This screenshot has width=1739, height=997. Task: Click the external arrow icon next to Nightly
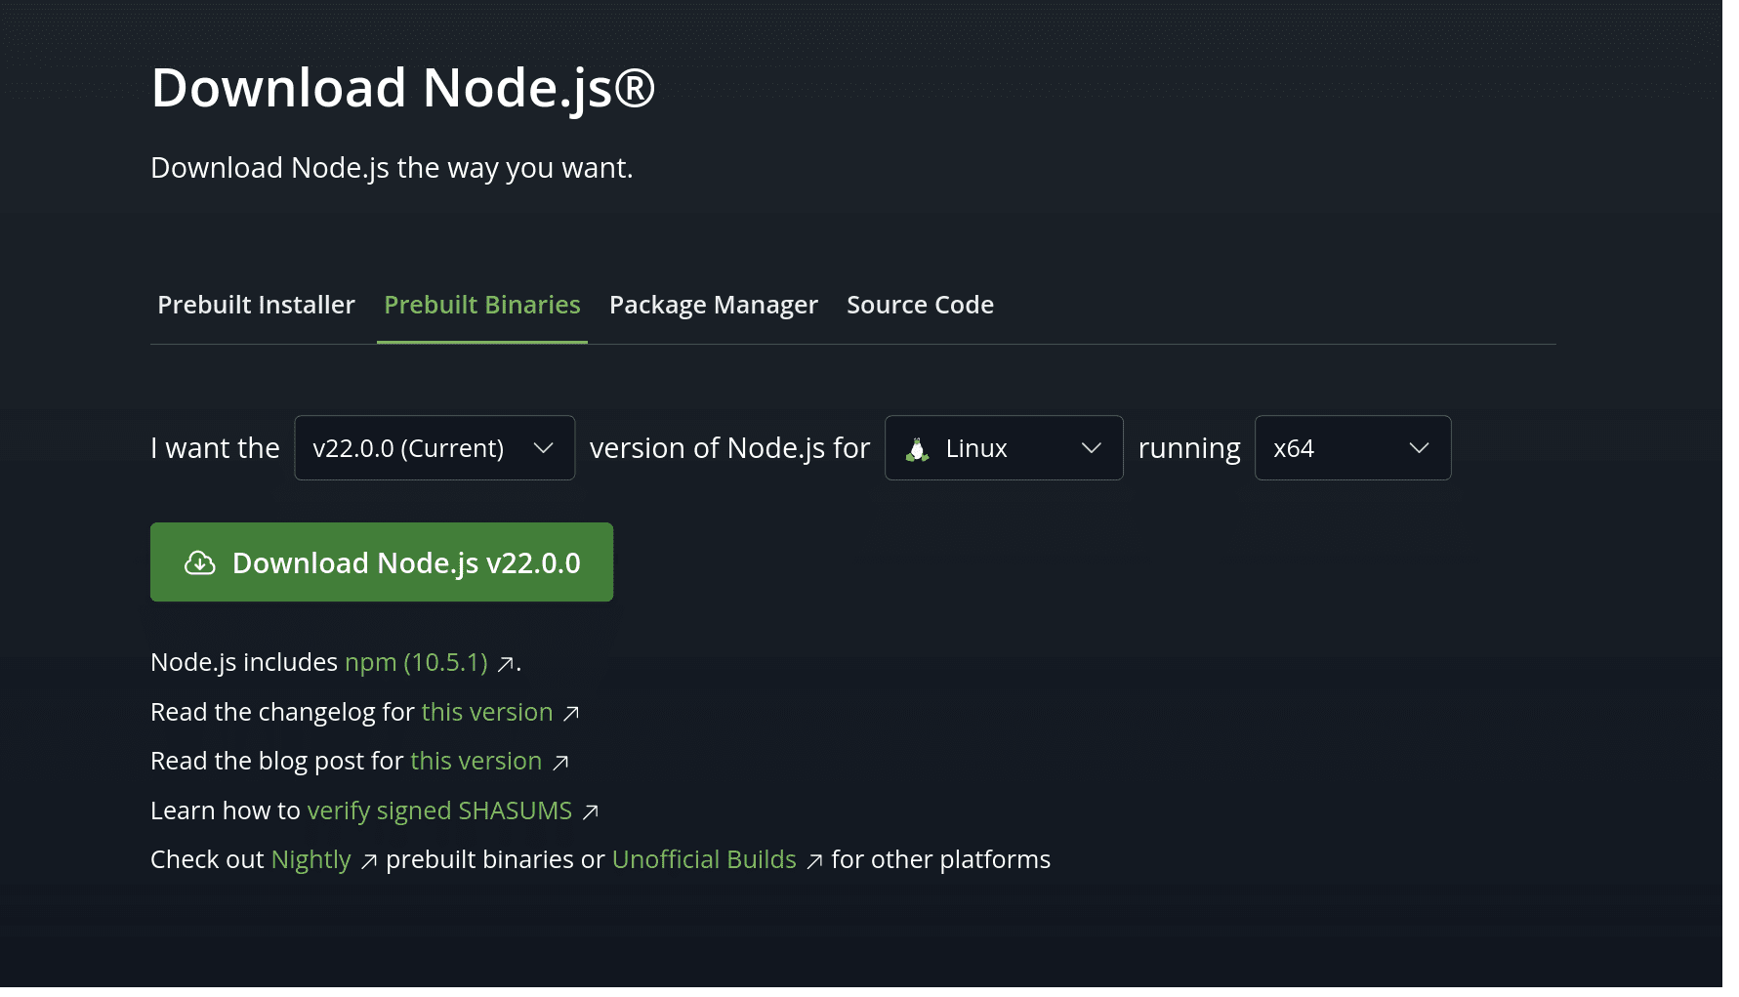coord(369,861)
